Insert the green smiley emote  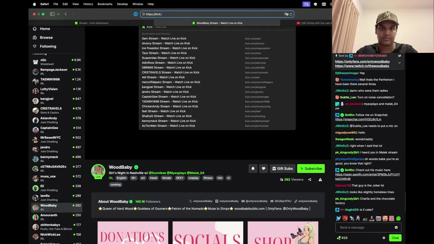398,219
